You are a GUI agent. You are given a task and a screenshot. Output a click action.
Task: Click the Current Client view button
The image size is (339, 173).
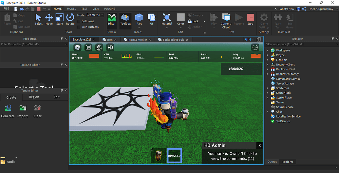pos(226,21)
